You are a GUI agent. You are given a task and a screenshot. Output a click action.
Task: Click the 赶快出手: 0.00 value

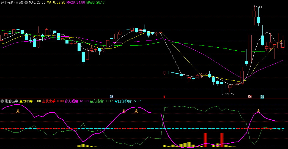click(x=53, y=101)
